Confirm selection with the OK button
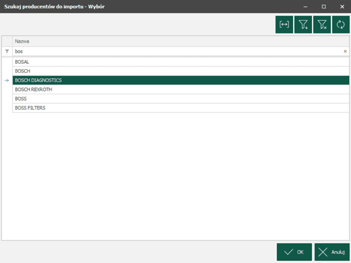The height and width of the screenshot is (263, 351). [x=294, y=252]
